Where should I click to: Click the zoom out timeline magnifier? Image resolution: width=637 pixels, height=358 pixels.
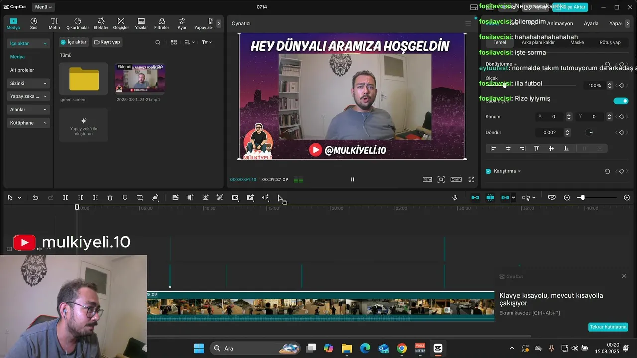pos(567,198)
